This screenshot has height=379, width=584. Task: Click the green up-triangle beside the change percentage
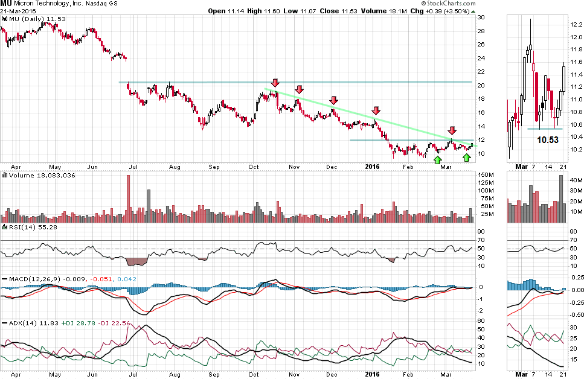point(473,11)
